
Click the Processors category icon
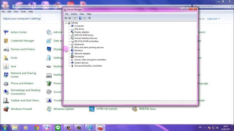72,57
